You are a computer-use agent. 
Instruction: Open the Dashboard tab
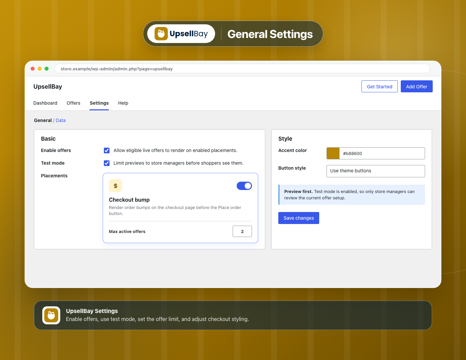click(45, 103)
